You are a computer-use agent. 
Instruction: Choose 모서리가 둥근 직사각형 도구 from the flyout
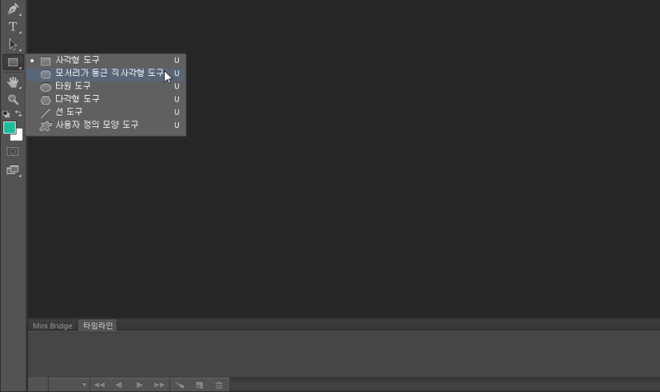click(x=106, y=73)
